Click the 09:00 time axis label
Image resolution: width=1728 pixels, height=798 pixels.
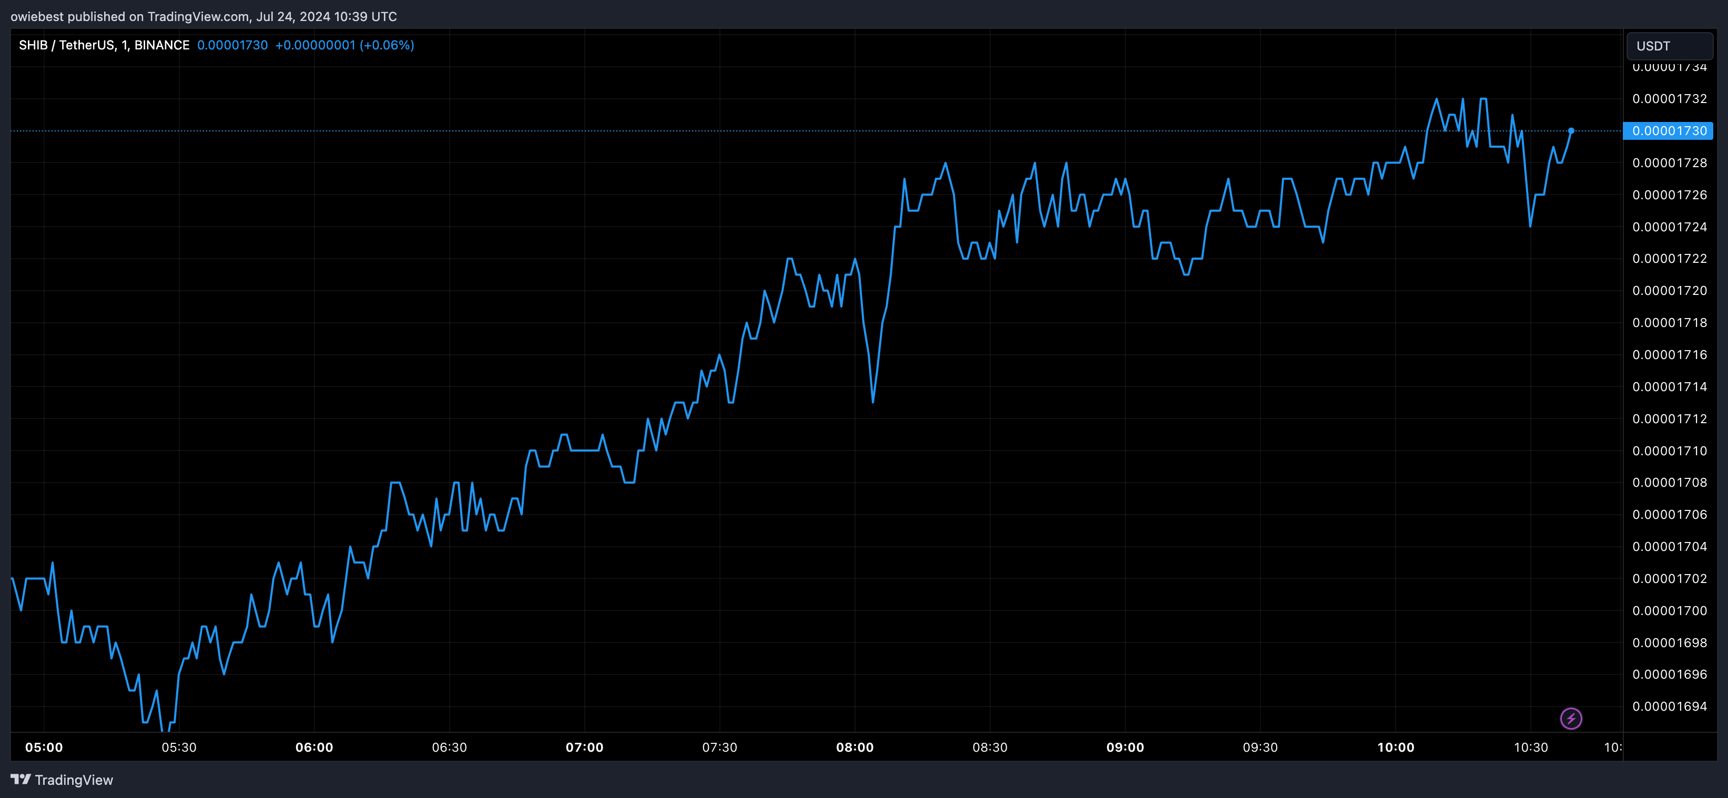(x=1125, y=747)
